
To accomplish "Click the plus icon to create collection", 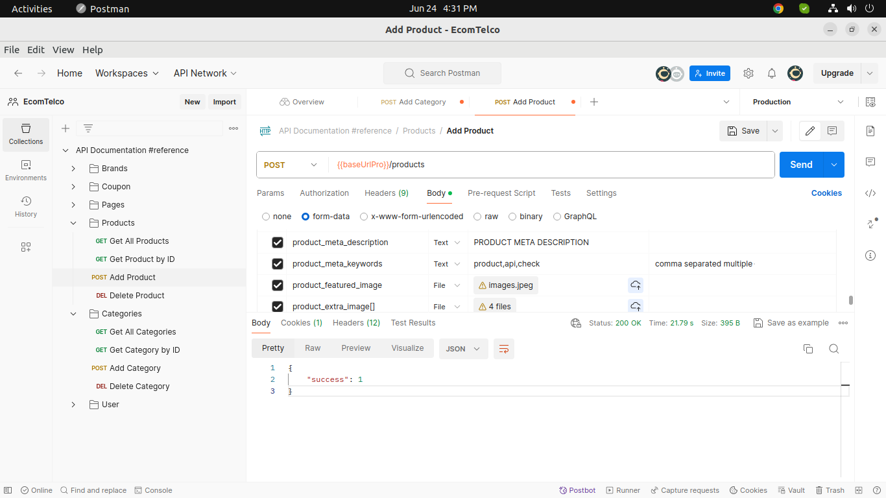I will (x=66, y=128).
